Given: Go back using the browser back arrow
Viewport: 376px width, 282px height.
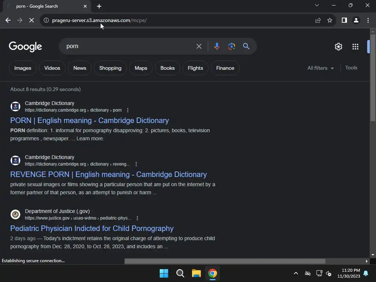Looking at the screenshot, I should pos(8,21).
